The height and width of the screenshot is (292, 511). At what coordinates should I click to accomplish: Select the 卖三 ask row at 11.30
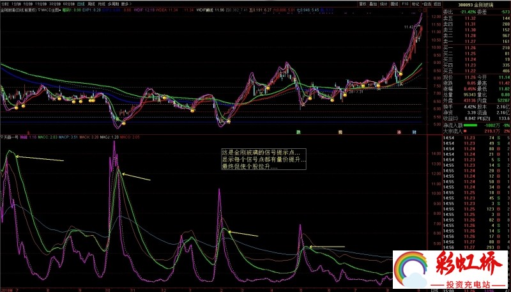[x=477, y=29]
